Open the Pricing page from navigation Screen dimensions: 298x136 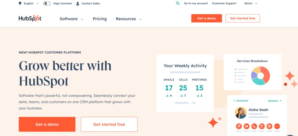tap(100, 19)
